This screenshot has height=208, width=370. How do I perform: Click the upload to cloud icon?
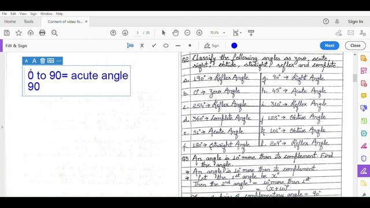coord(31,33)
